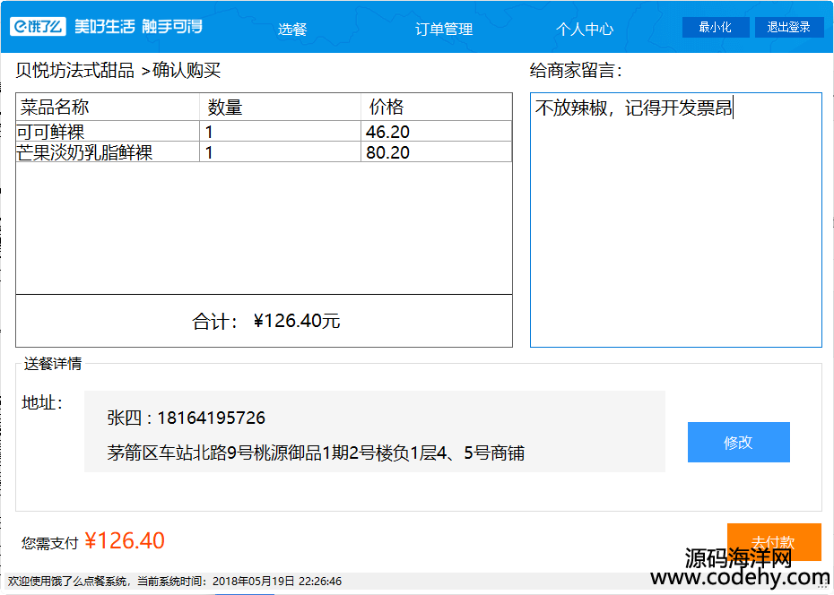
Task: Go to 订单管理 page
Action: click(x=444, y=29)
